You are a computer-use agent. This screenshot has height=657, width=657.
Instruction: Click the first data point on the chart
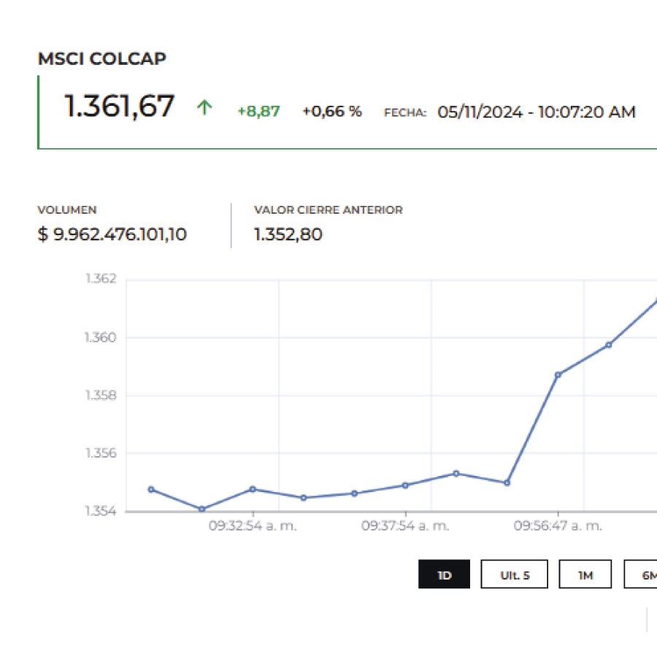pyautogui.click(x=151, y=489)
